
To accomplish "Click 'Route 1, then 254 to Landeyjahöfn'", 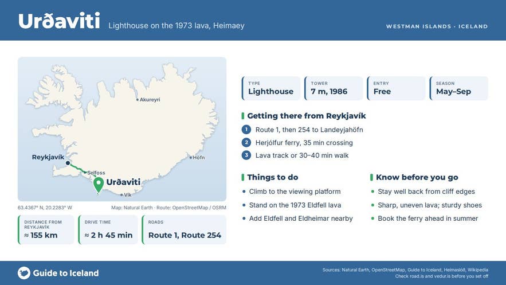I will click(309, 130).
